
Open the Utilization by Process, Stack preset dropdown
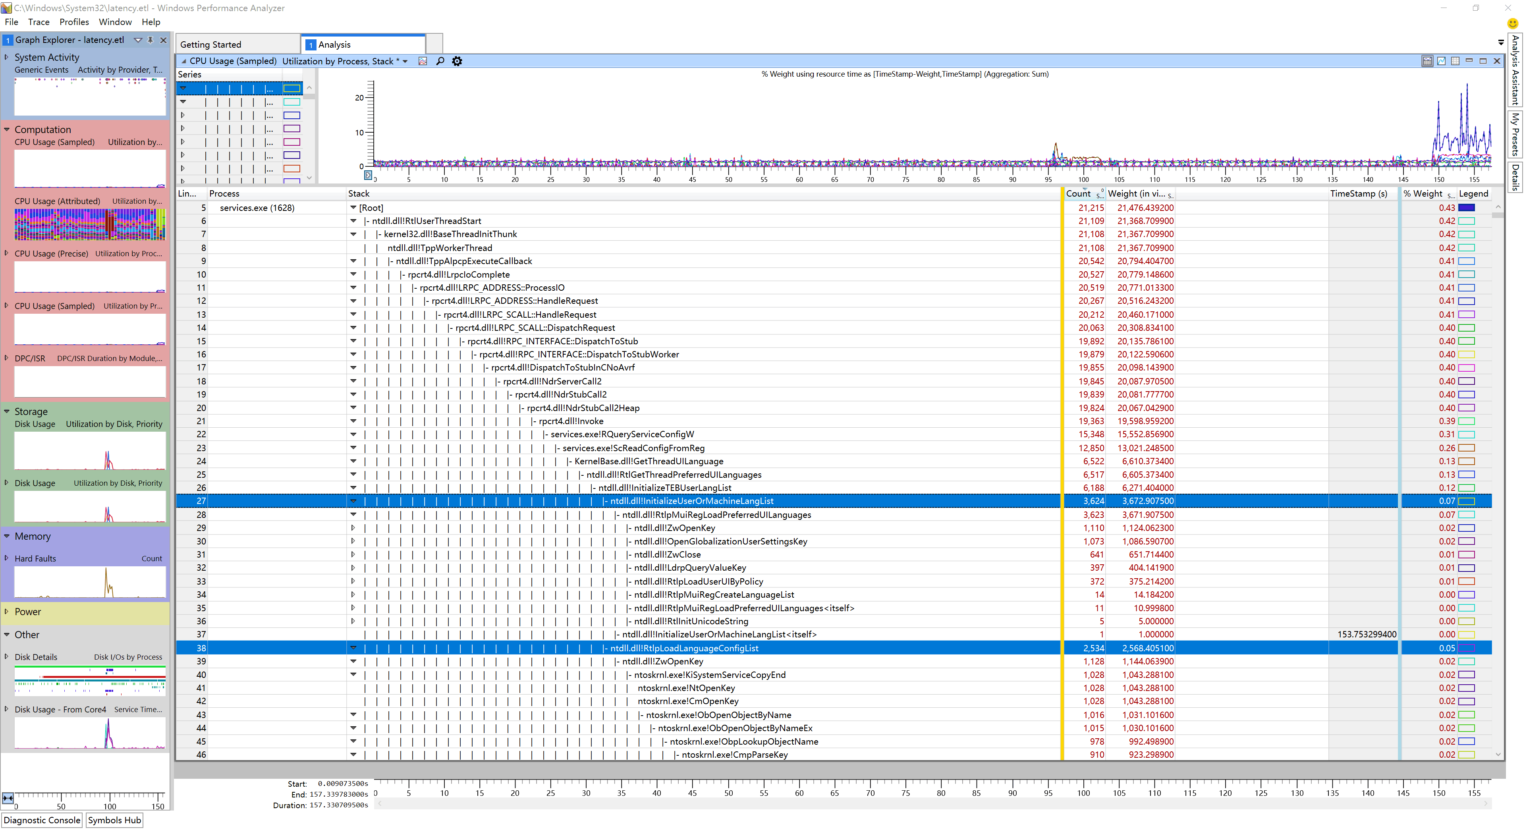click(x=405, y=61)
